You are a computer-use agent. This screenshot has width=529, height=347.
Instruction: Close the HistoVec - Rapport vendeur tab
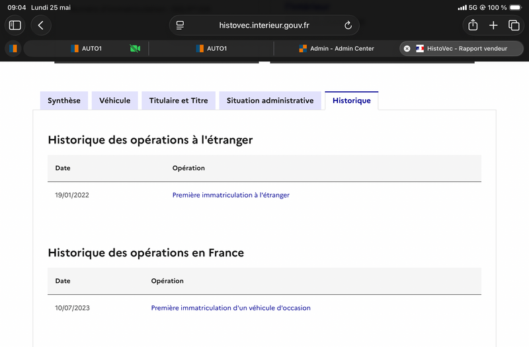[407, 48]
